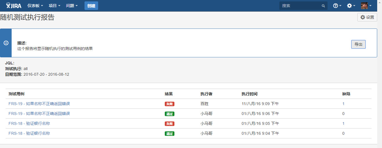This screenshot has height=148, width=382.
Task: Click timestamp 11/八月/16 9:09 下午
Action: 260,104
